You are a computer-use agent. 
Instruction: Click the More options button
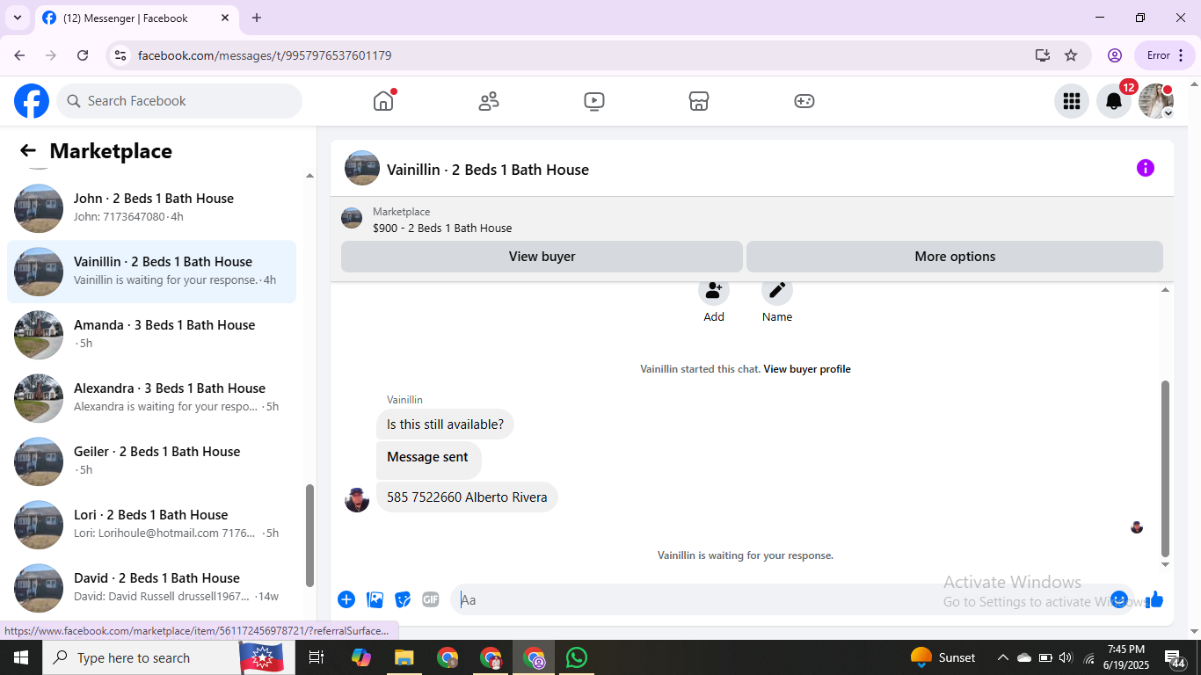tap(955, 257)
